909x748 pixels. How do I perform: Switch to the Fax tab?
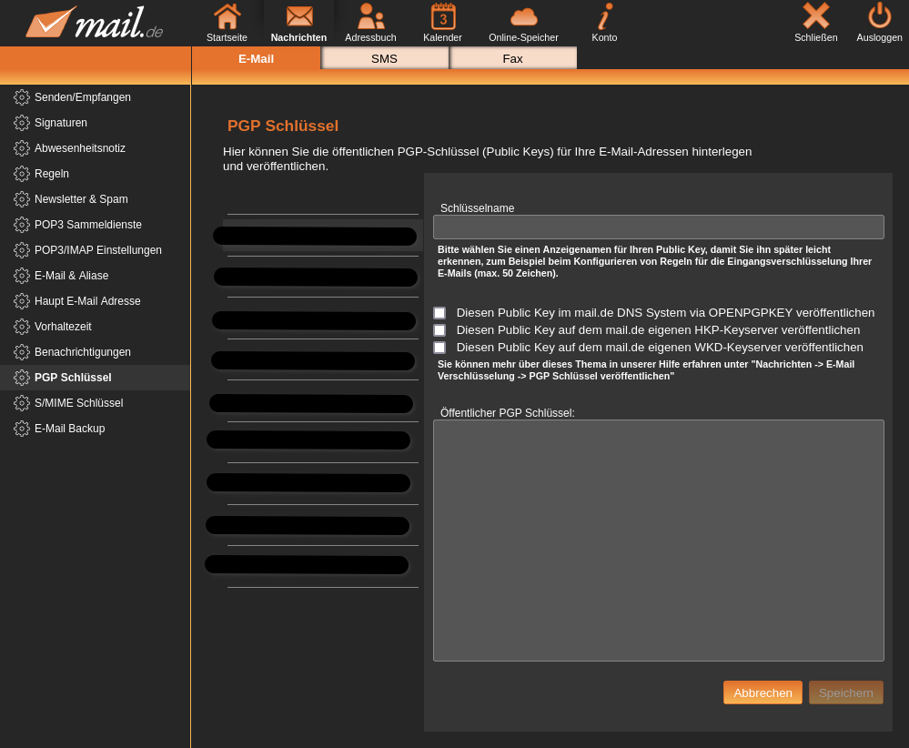pyautogui.click(x=513, y=58)
